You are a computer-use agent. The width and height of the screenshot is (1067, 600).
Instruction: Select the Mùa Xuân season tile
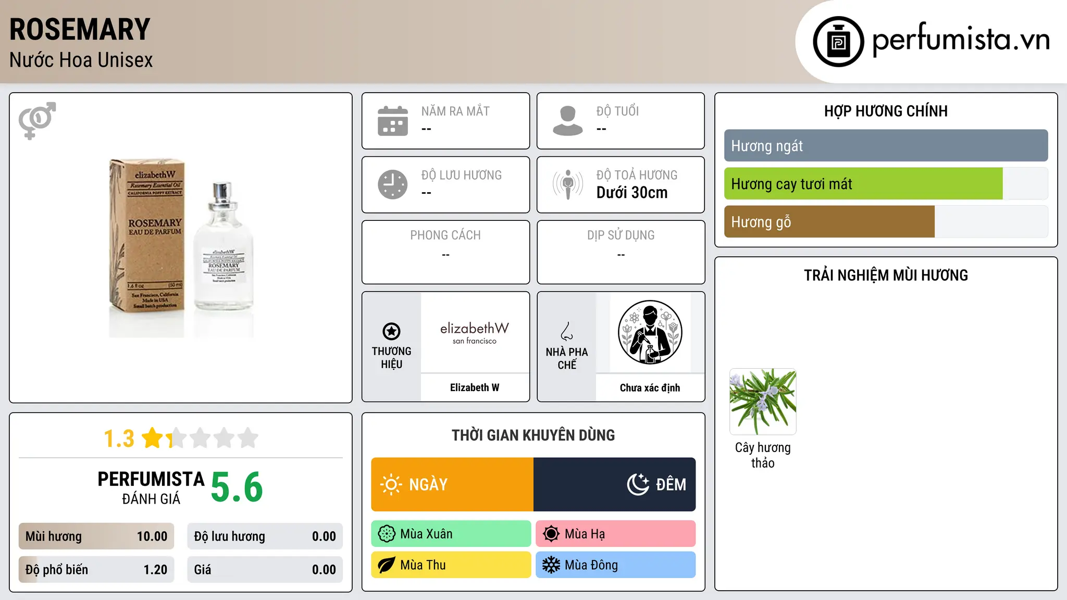(x=451, y=534)
